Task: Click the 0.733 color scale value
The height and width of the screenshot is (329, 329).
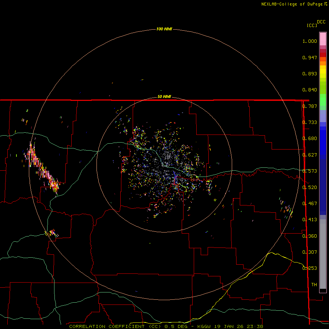Action: [x=310, y=122]
